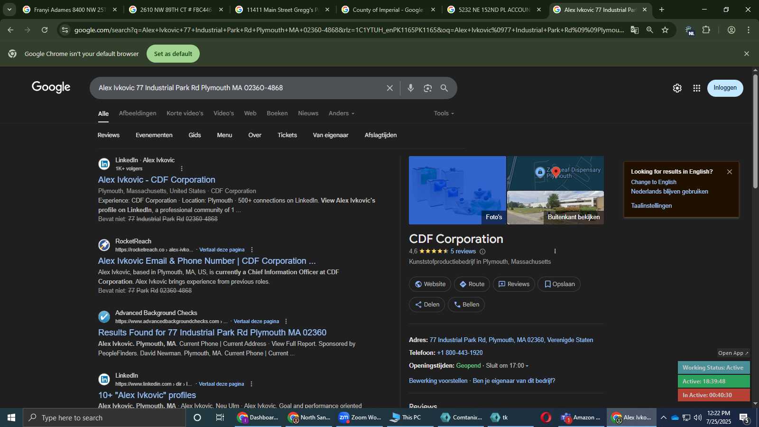The height and width of the screenshot is (427, 759).
Task: Click Set as default button
Action: point(173,54)
